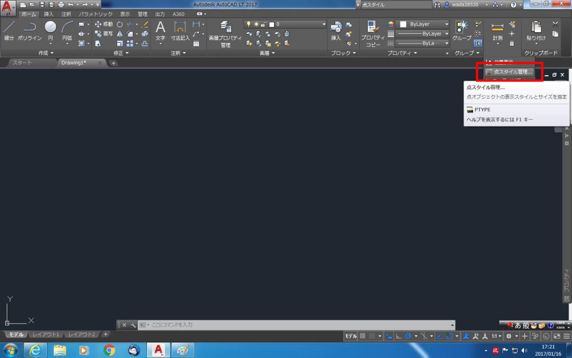Click the Cut scissors icon

click(555, 24)
